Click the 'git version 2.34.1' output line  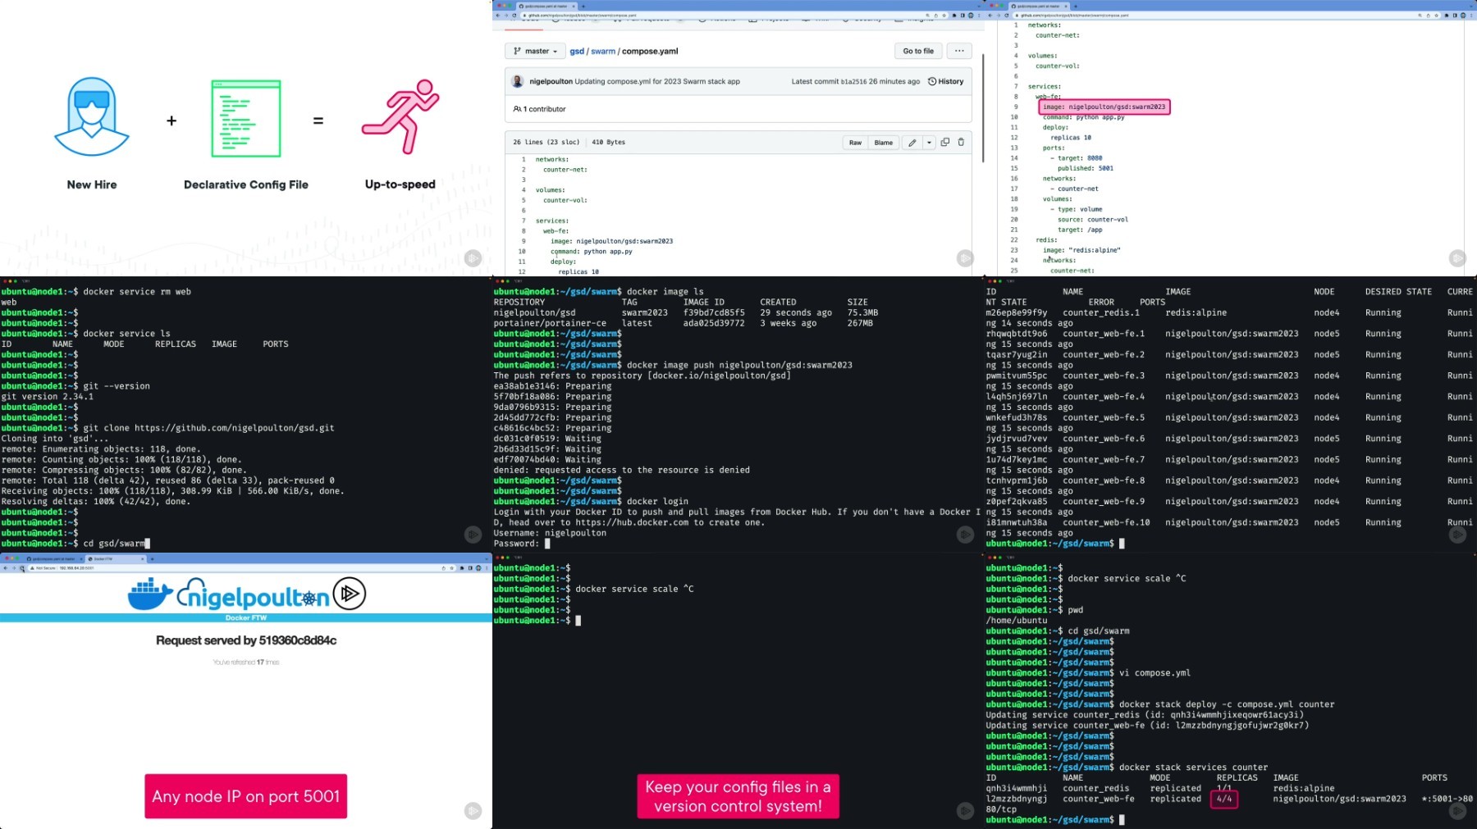[x=47, y=397]
